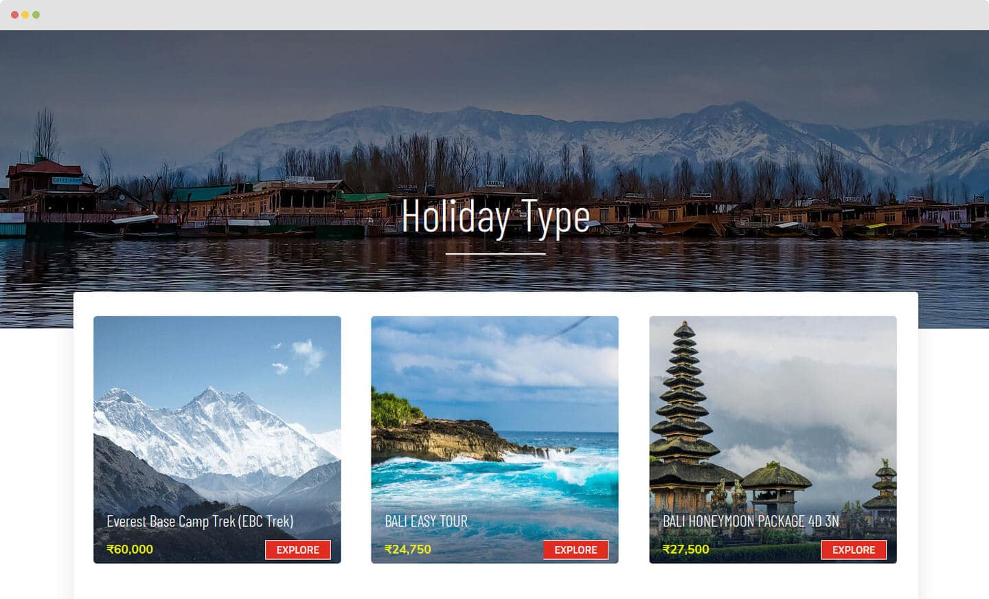Select the ₹60,000 price label
The image size is (989, 599).
click(x=130, y=550)
